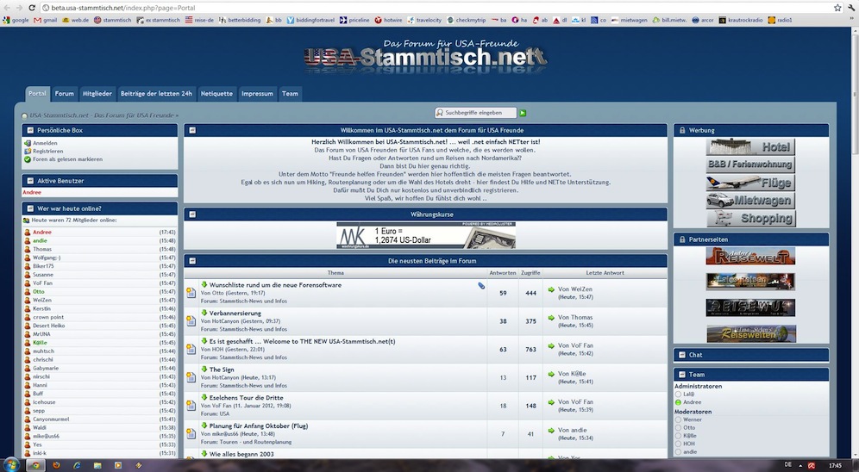Click the Chrome bookmark star icon

(x=836, y=7)
